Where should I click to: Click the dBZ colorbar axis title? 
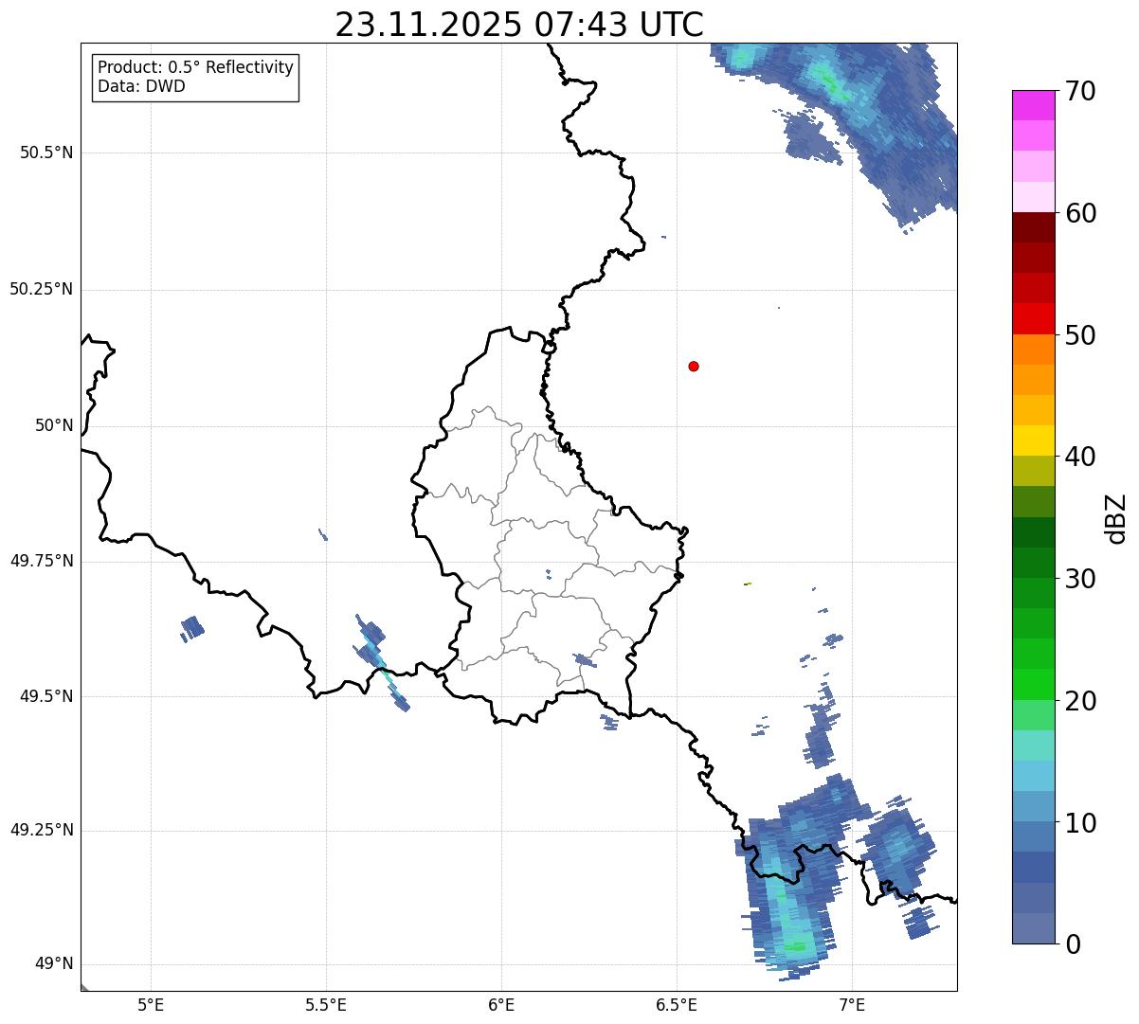click(x=1116, y=518)
